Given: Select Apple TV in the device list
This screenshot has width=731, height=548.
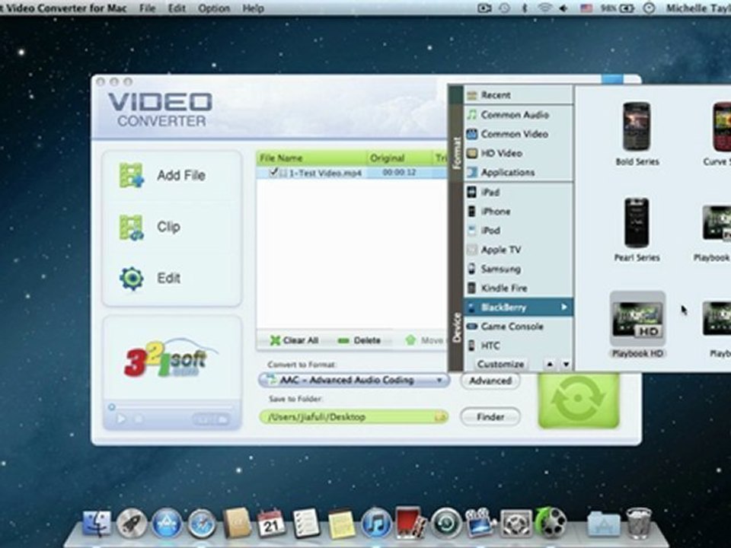Looking at the screenshot, I should tap(519, 250).
